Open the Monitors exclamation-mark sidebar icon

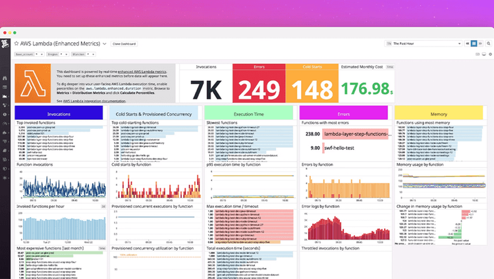[5, 114]
